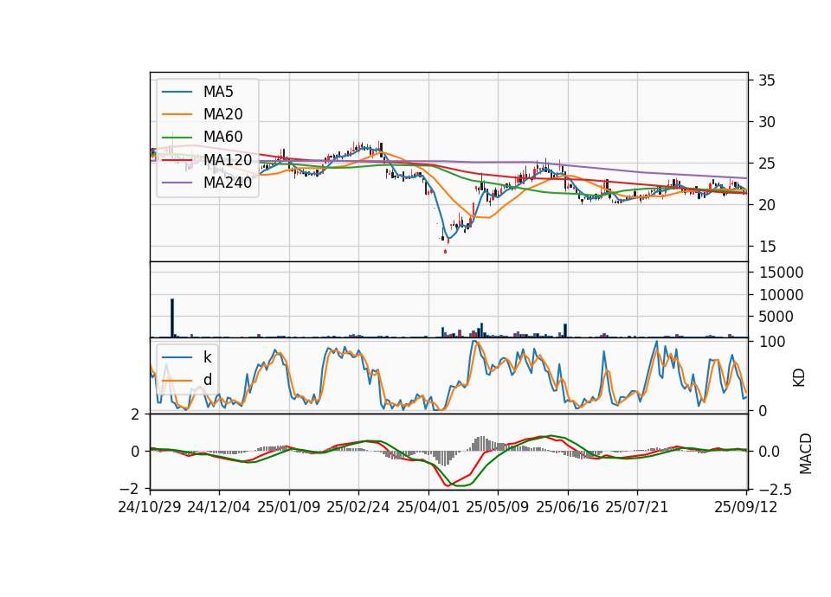The width and height of the screenshot is (831, 597).
Task: Click the price axis value 35
Action: pyautogui.click(x=767, y=80)
